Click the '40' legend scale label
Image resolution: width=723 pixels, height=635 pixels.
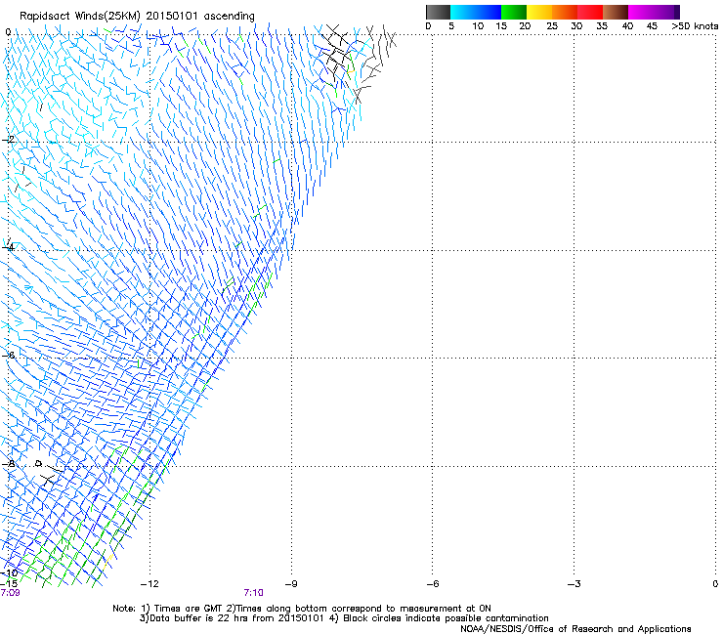point(627,26)
